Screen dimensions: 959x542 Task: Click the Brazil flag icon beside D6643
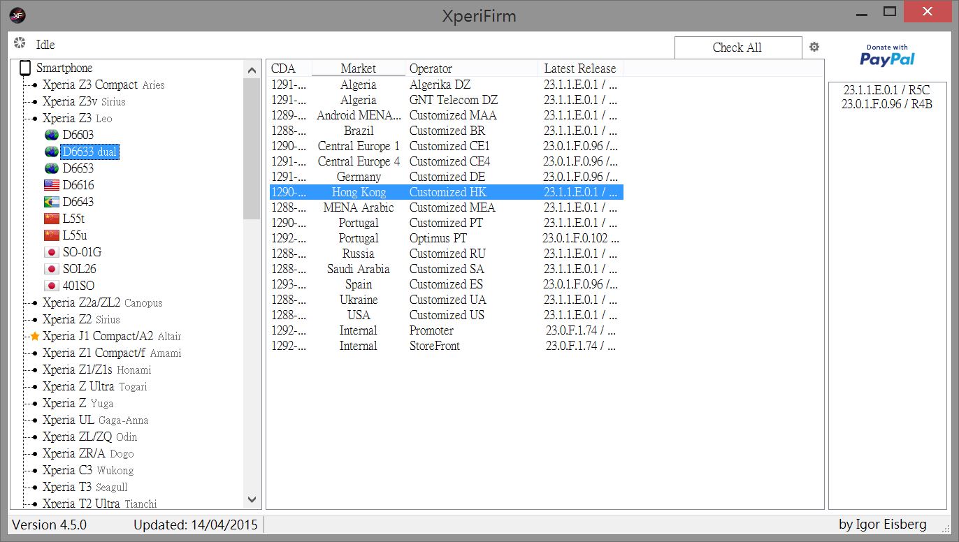click(x=52, y=202)
